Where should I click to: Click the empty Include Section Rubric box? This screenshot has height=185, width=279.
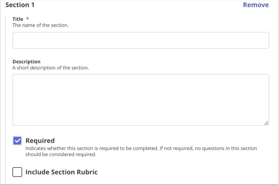tap(17, 172)
